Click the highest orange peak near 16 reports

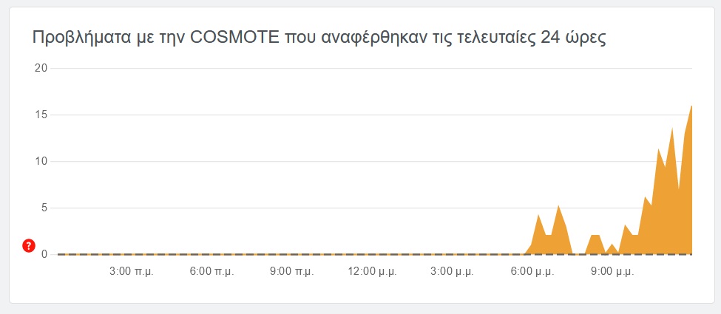[x=691, y=107]
